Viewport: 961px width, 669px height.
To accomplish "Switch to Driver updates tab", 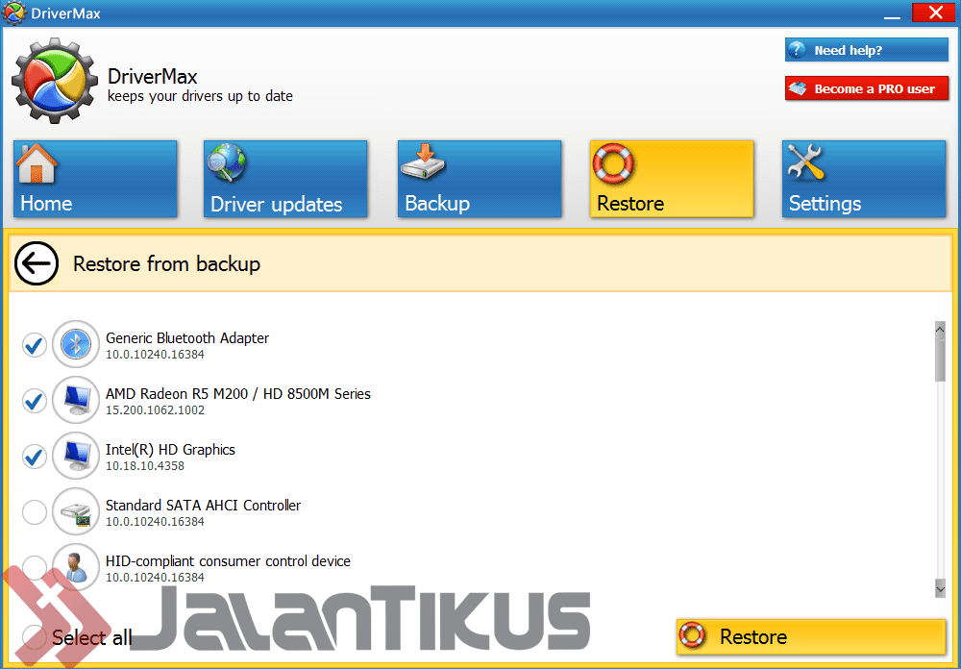I will coord(285,179).
